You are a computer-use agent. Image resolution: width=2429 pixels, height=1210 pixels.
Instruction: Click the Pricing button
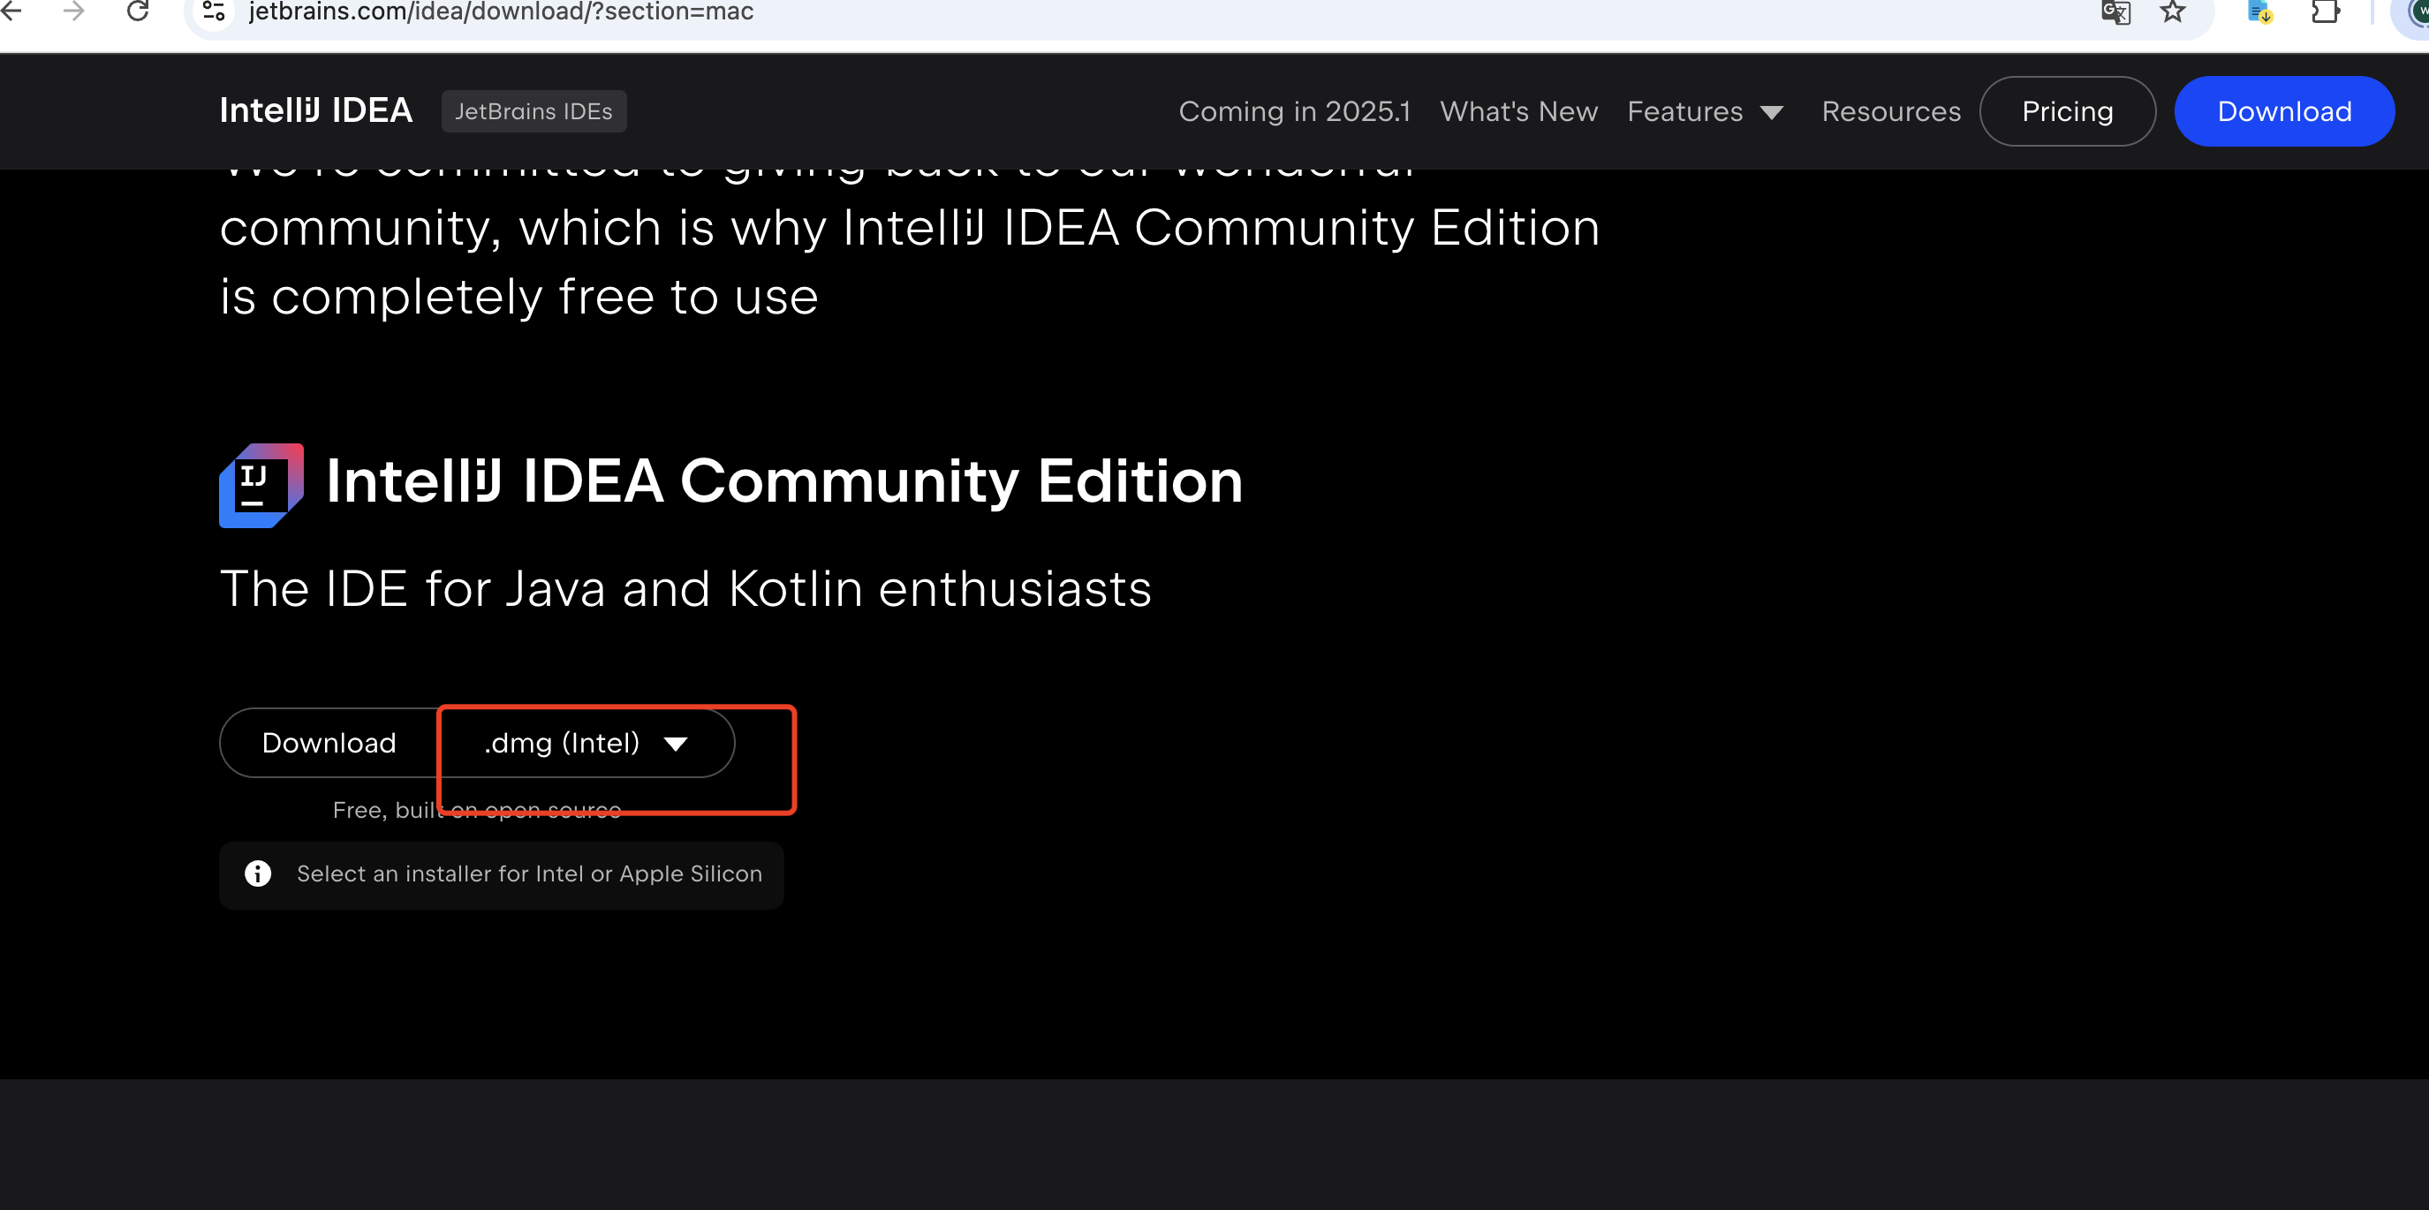tap(2068, 111)
